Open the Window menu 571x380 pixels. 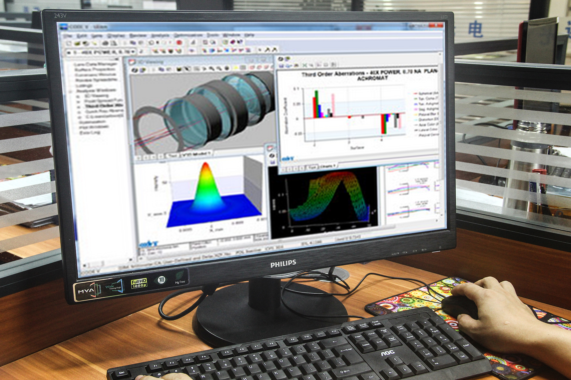click(232, 35)
